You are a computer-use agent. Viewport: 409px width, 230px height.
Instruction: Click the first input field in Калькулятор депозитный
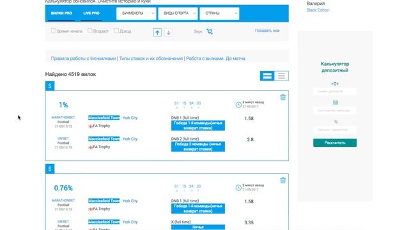[x=335, y=91]
